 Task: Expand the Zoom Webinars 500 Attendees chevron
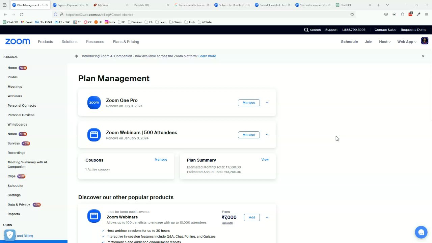[267, 135]
